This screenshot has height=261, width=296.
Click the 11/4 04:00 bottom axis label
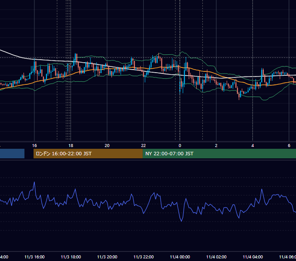253,257
